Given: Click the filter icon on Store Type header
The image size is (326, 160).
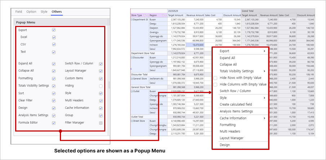Looking at the screenshot, I should pos(145,15).
